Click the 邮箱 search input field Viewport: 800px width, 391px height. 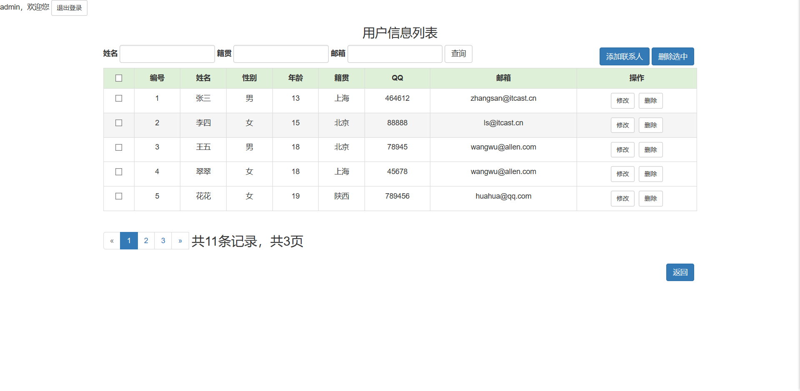click(x=395, y=54)
